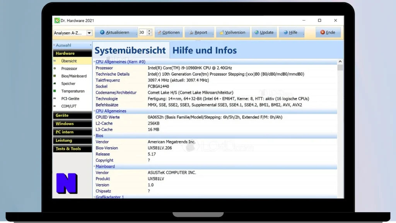Decrease the refresh interval with down arrow
The image size is (396, 223).
click(149, 34)
